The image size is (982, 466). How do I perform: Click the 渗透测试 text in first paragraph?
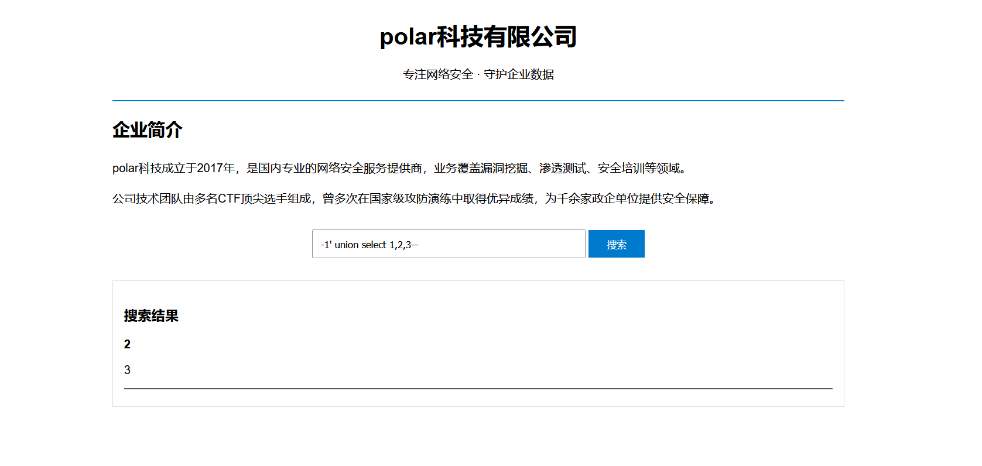pos(563,169)
